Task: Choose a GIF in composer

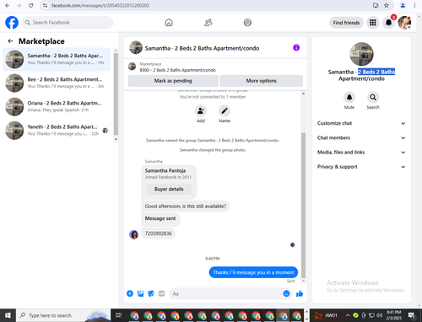Action: pos(161,293)
